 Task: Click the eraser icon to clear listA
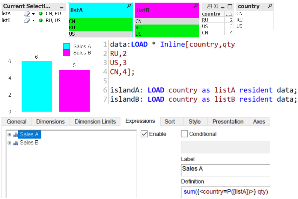(x=27, y=14)
